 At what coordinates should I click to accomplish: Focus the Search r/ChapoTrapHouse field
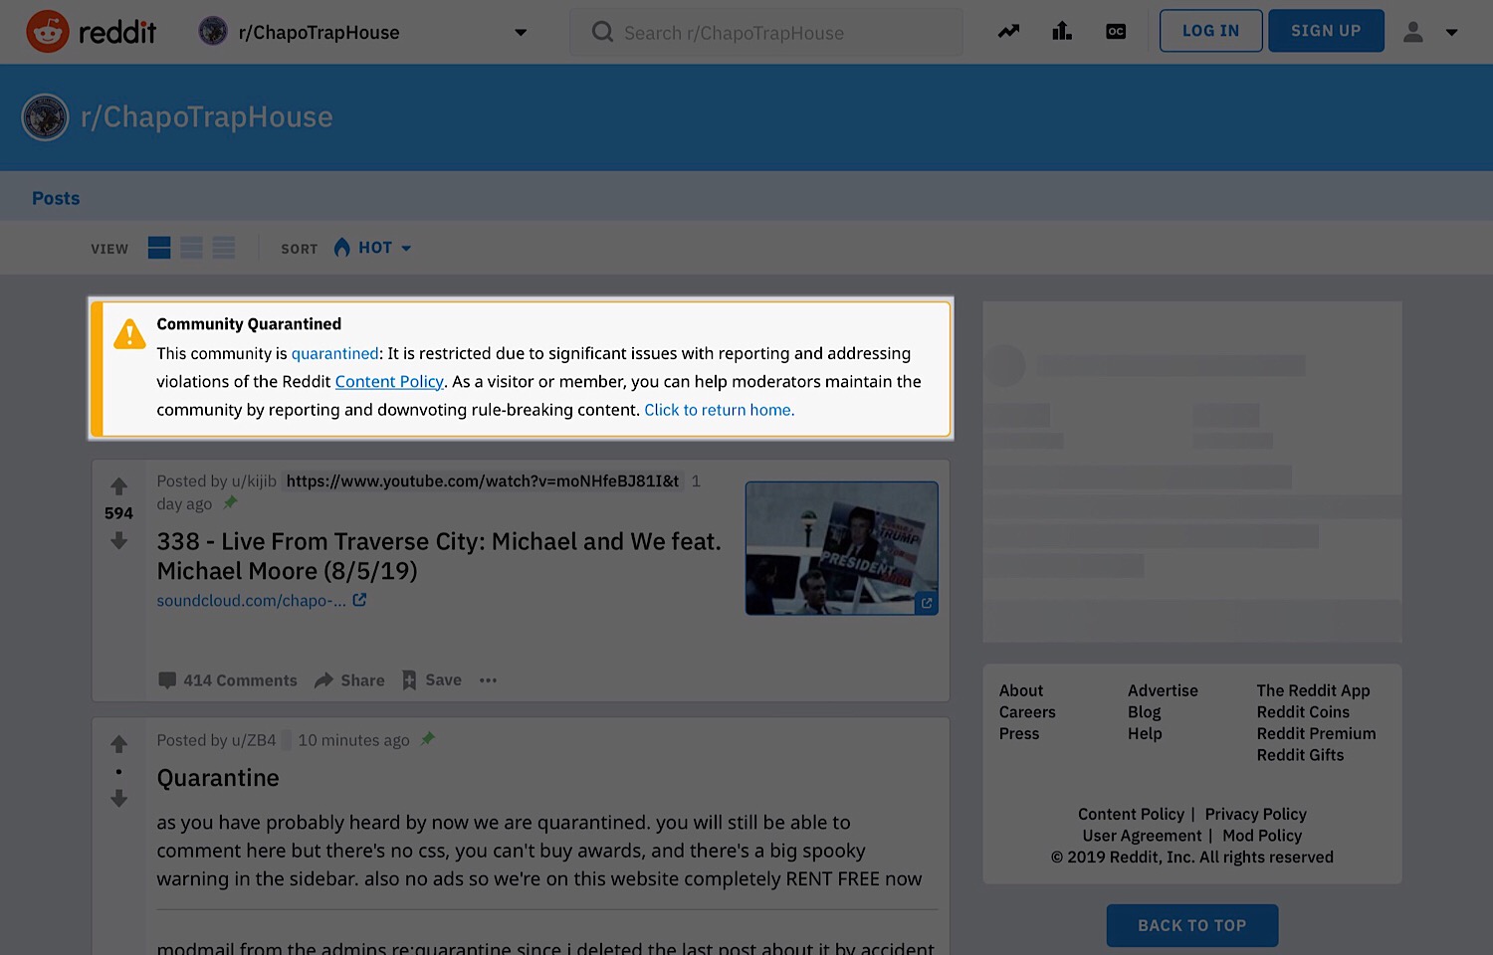point(766,32)
